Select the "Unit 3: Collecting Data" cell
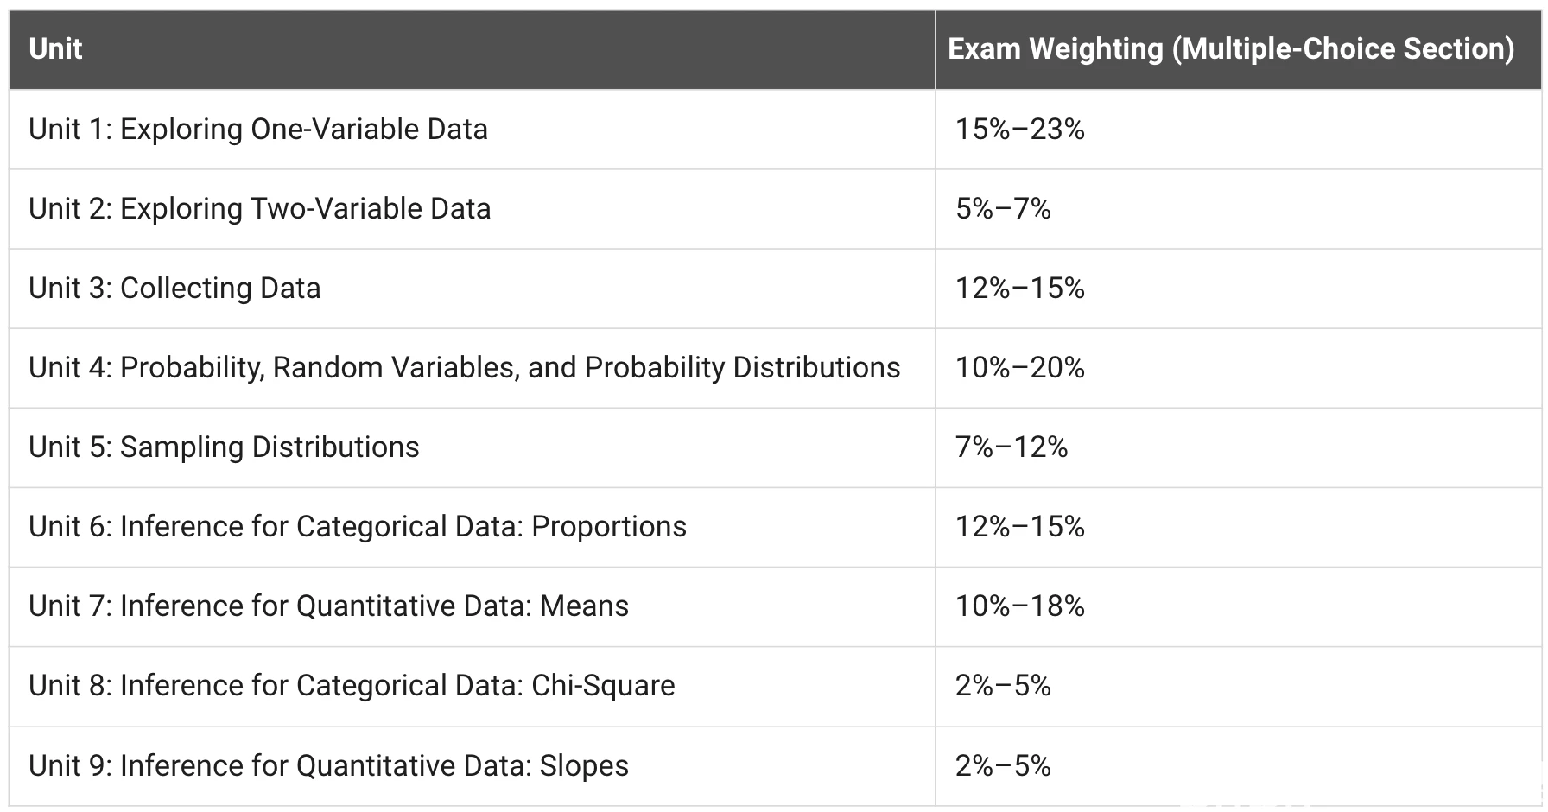The height and width of the screenshot is (812, 1548). coord(174,289)
